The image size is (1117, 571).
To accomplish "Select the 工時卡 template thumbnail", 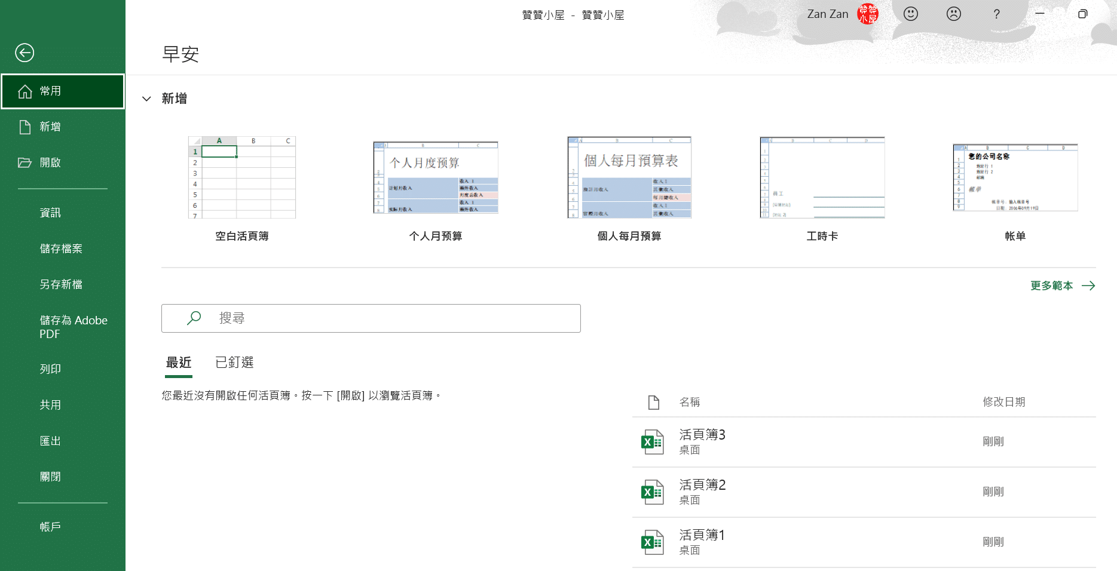I will pos(822,178).
